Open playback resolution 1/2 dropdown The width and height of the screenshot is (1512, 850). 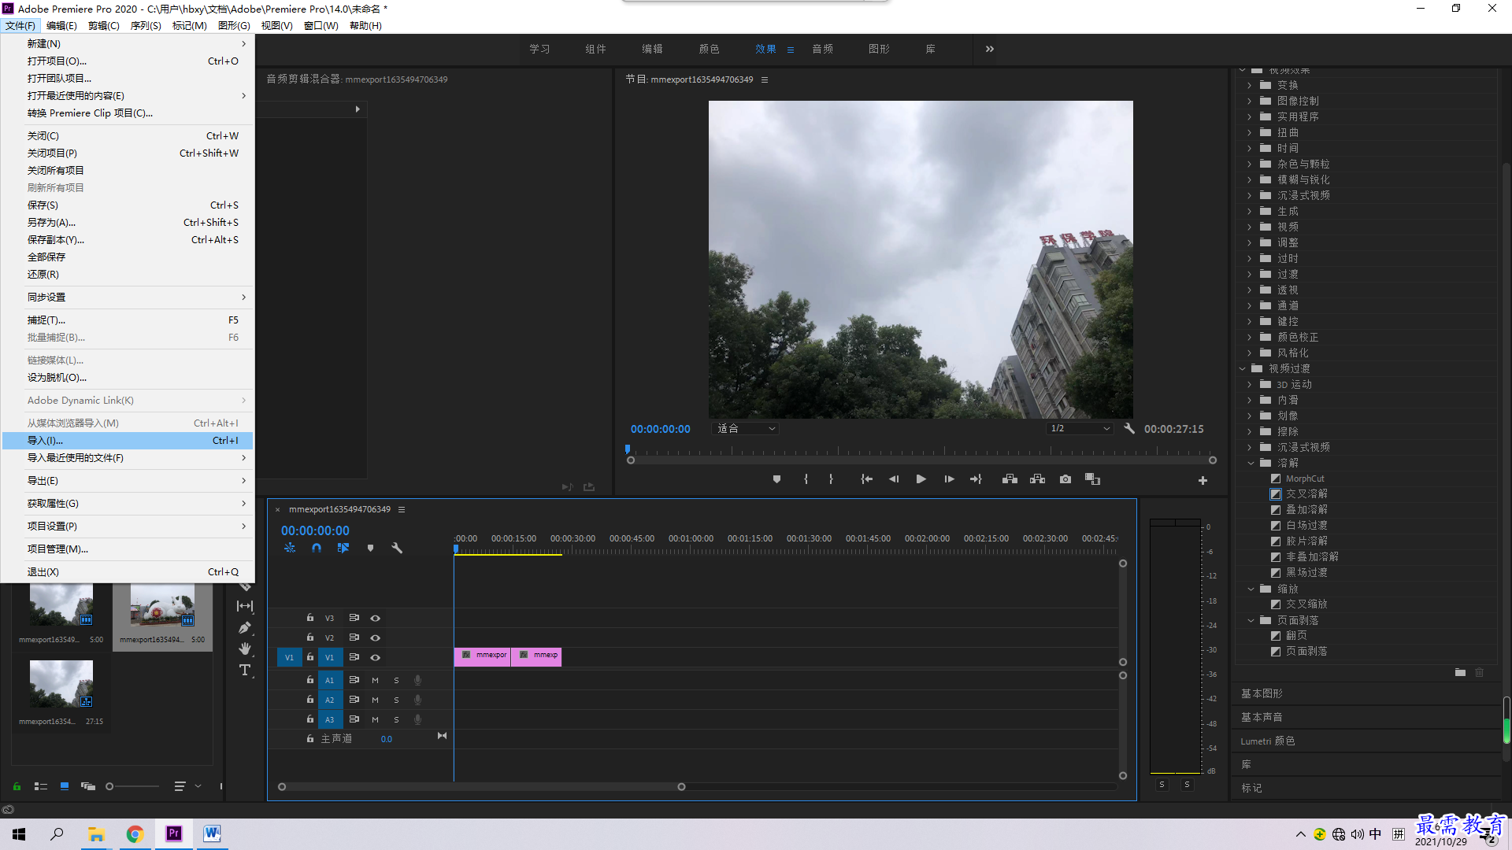coord(1080,429)
